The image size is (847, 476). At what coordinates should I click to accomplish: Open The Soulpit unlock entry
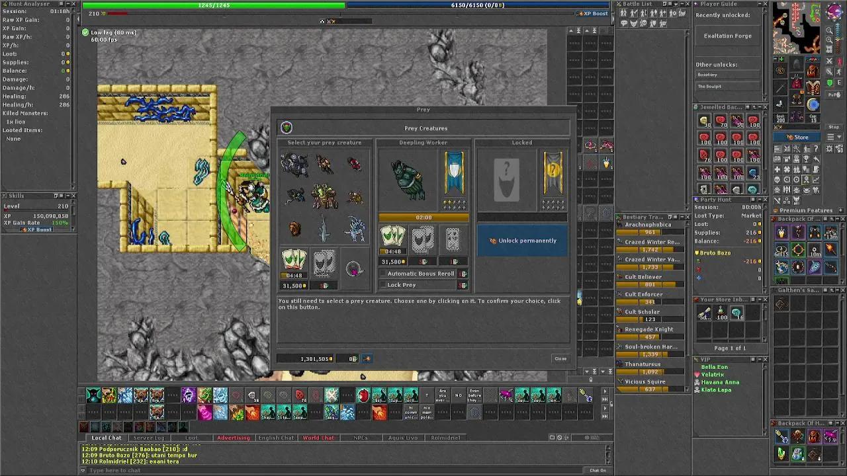(x=728, y=87)
